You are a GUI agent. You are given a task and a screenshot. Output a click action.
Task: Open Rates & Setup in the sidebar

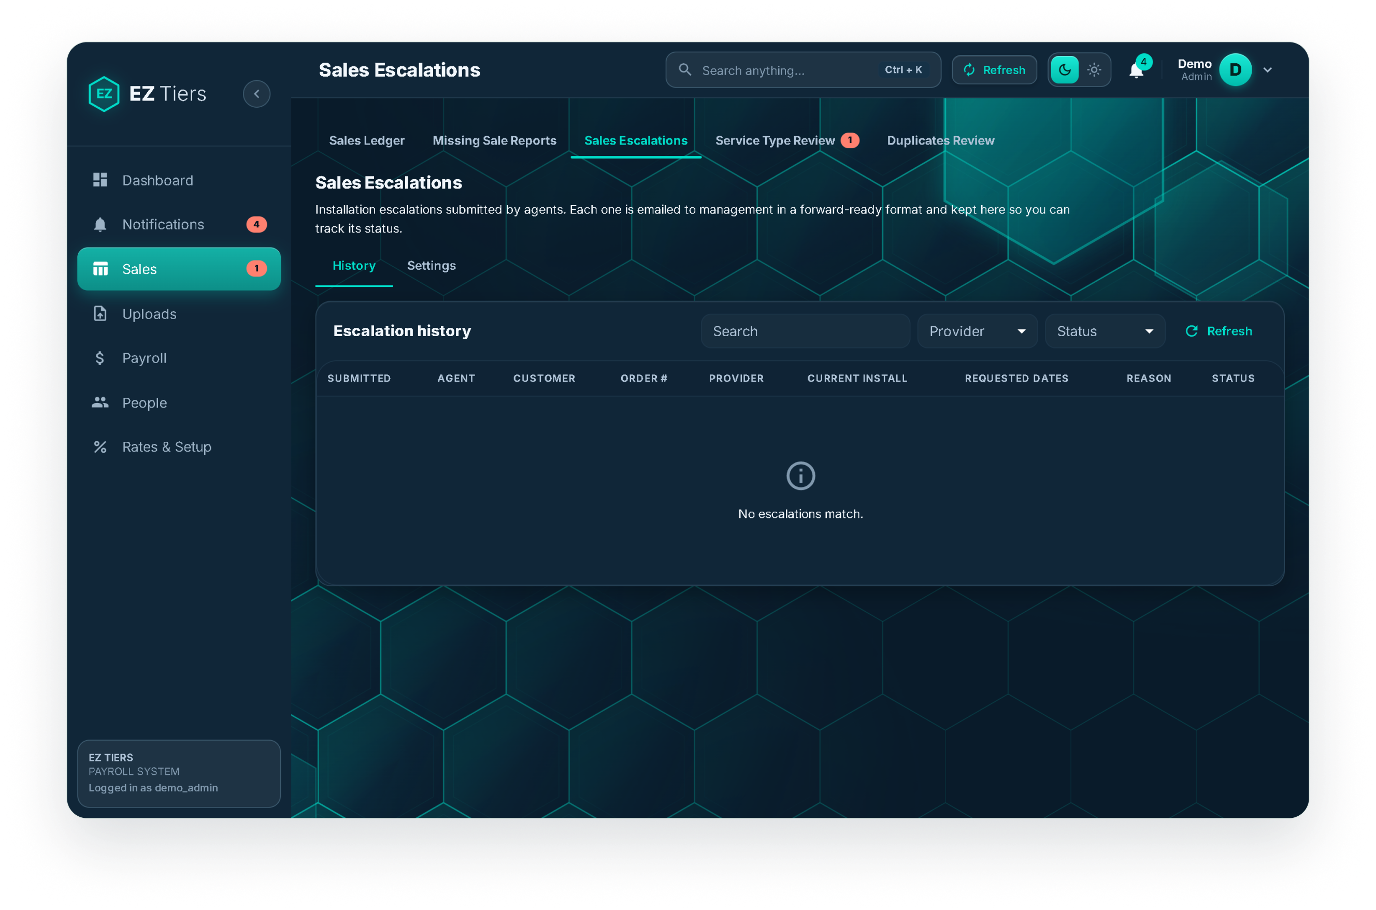pos(179,447)
